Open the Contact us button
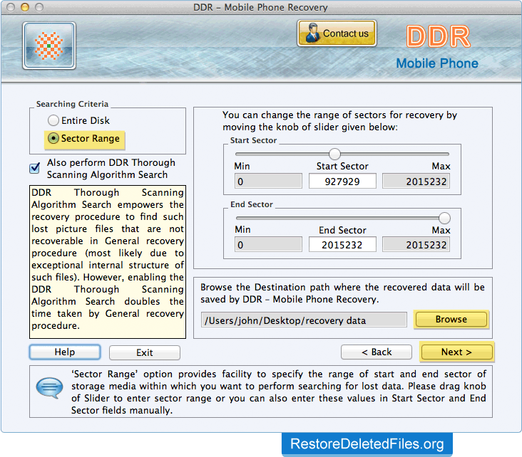The height and width of the screenshot is (457, 522). pyautogui.click(x=337, y=33)
